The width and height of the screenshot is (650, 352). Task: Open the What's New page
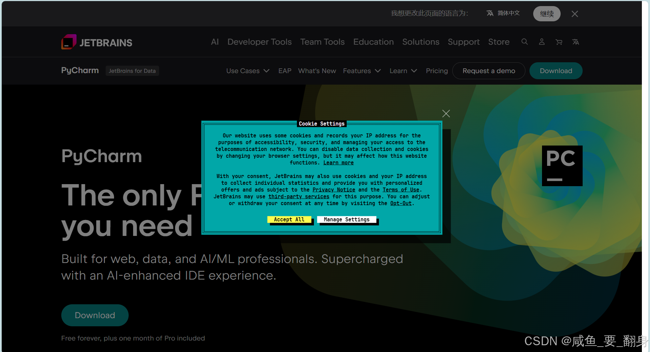tap(317, 71)
